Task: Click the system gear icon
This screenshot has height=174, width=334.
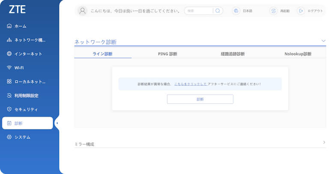Action: 9,137
